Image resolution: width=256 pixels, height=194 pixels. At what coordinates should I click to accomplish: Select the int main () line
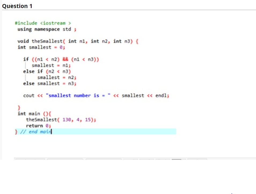(34, 113)
